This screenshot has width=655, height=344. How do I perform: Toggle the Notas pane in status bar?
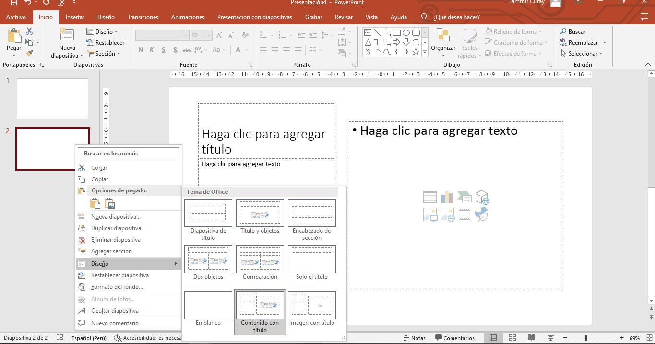pos(414,338)
